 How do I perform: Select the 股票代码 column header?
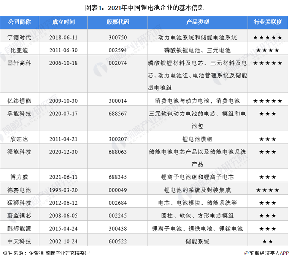[x=118, y=22]
